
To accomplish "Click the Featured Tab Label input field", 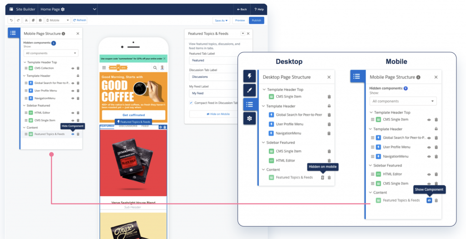I will [x=218, y=60].
